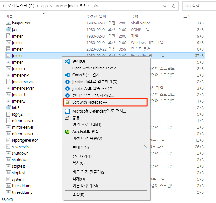This screenshot has height=203, width=216.
Task: Go to '로컬 디스크 (C:)' in the breadcrumb
Action: [21, 6]
